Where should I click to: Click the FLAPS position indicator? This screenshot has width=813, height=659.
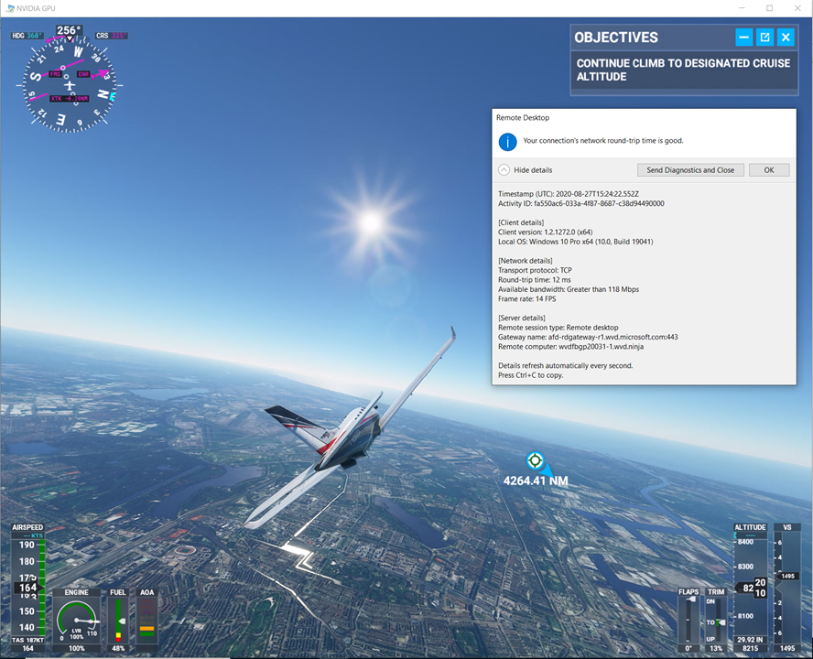(689, 620)
